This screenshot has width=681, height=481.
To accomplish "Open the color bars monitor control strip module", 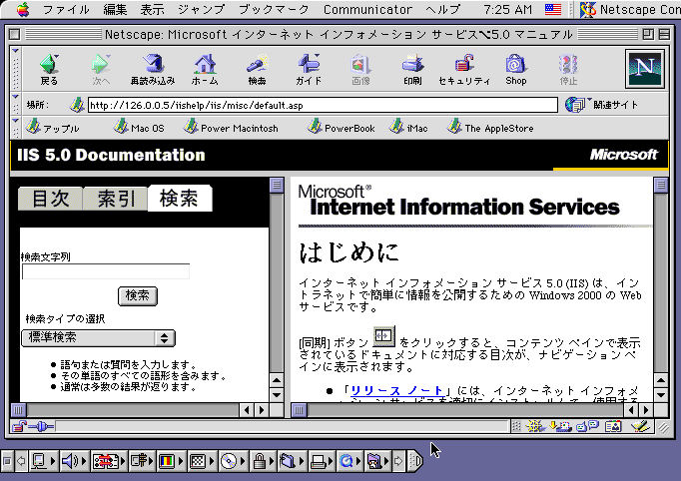I will click(170, 461).
